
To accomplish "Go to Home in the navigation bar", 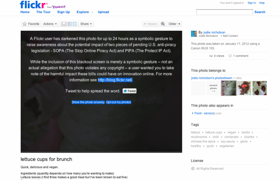I will 25,12.
